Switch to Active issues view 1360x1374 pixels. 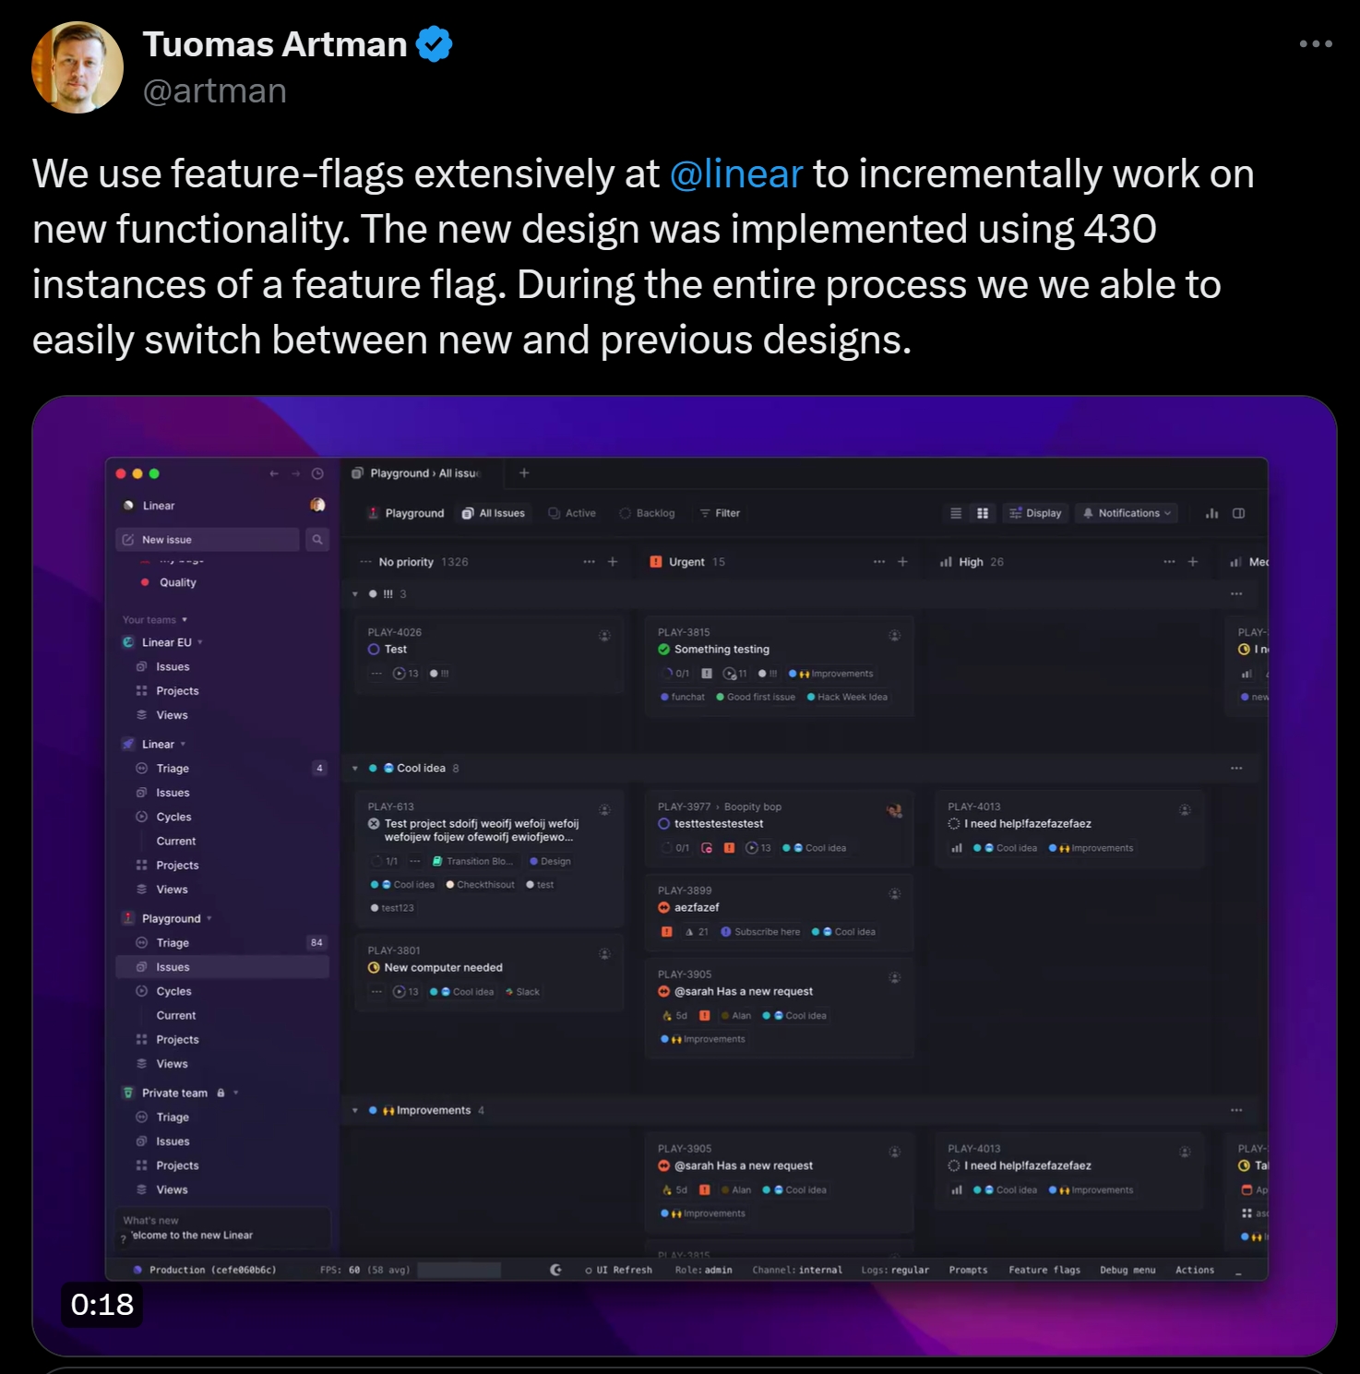point(572,513)
